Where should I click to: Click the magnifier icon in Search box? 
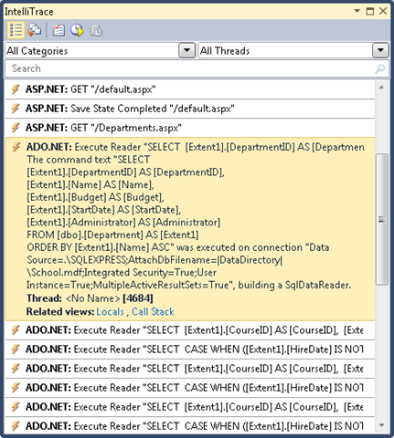click(379, 68)
